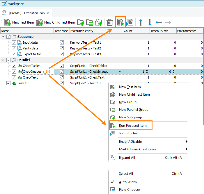This screenshot has width=204, height=194.
Task: Uncheck the Input data item checkbox
Action: click(14, 42)
